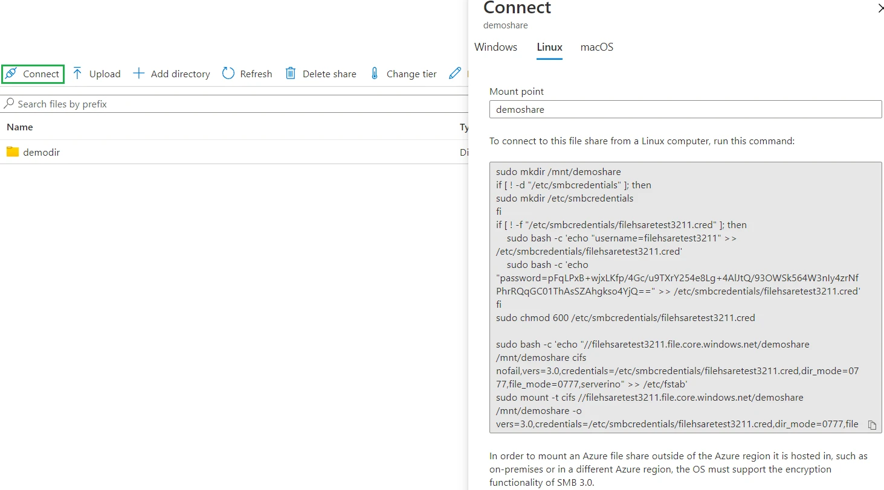Select the Linux tab
Viewport: 884px width, 490px height.
pyautogui.click(x=549, y=47)
